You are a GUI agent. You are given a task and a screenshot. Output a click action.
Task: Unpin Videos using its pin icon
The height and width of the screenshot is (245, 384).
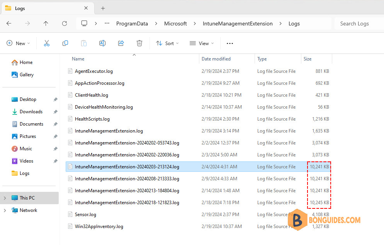coord(55,161)
